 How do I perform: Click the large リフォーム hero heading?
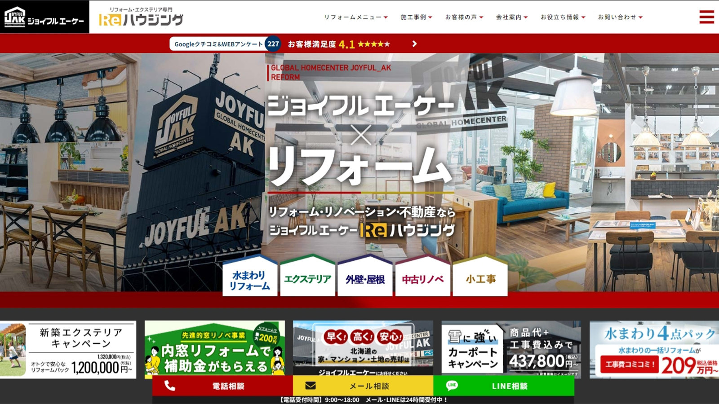click(x=359, y=166)
